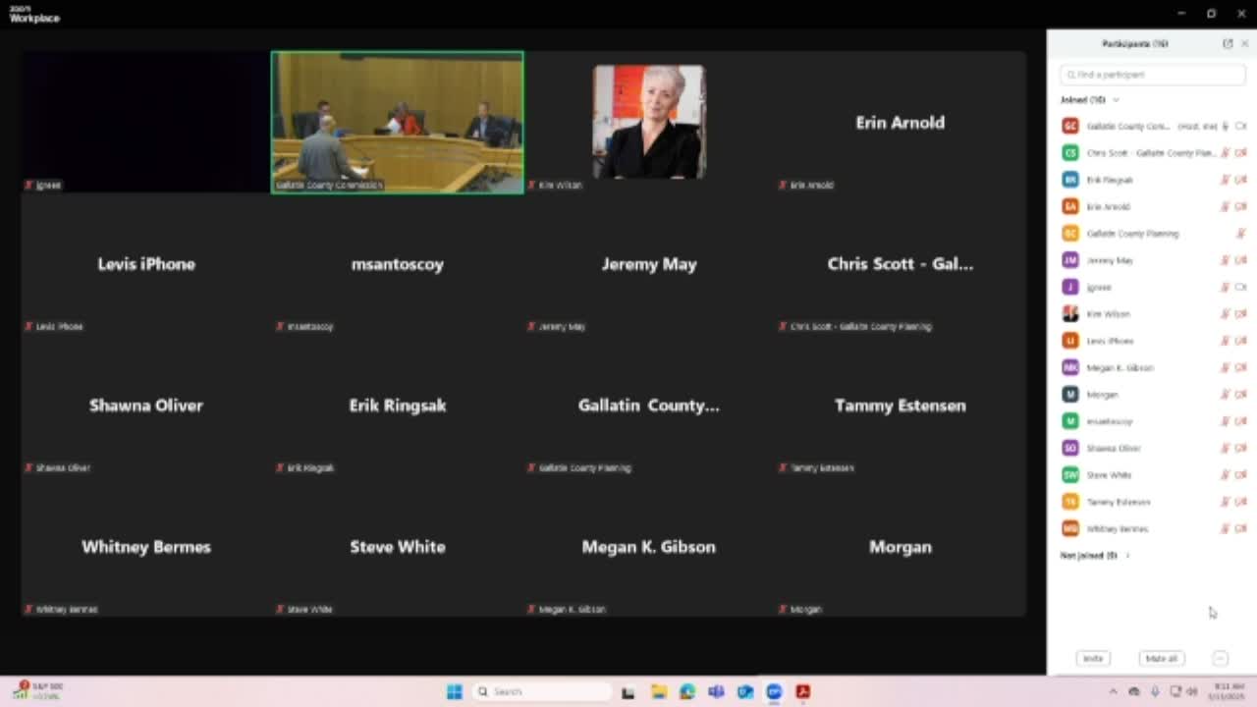
Task: Click the red microphone icon beside Chris Scott
Action: tap(1226, 153)
